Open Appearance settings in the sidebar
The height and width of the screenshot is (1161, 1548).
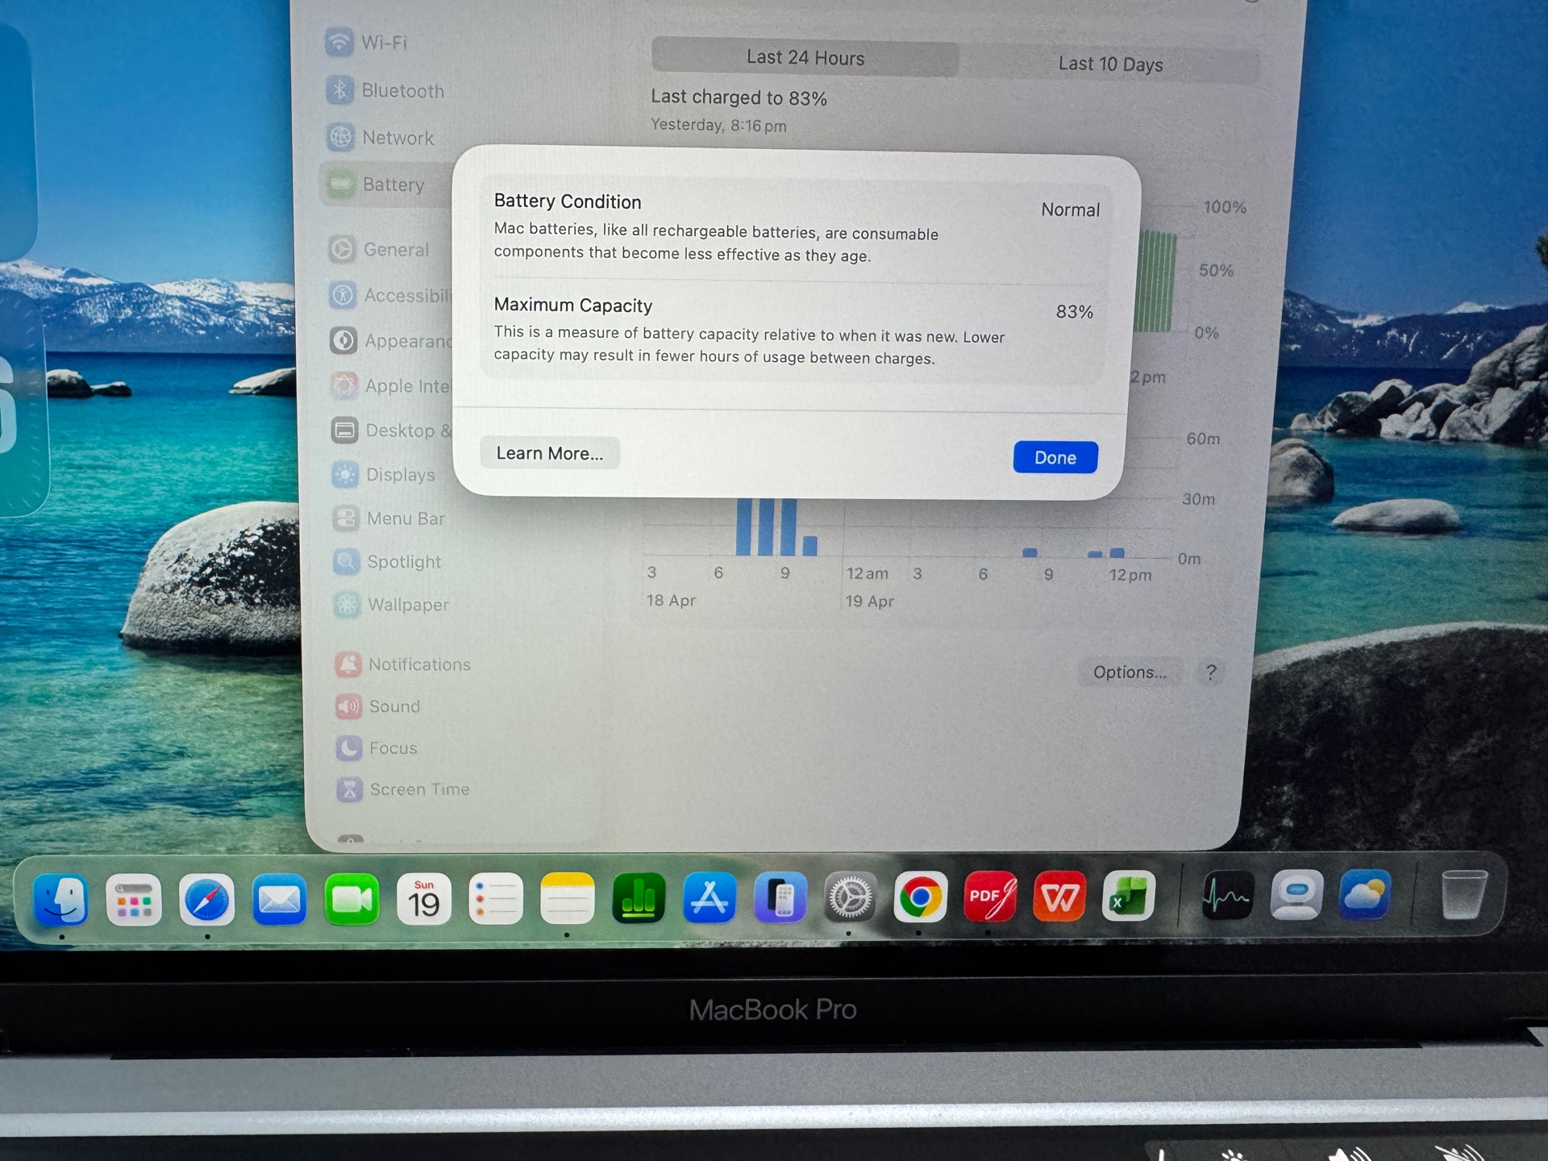pos(390,340)
